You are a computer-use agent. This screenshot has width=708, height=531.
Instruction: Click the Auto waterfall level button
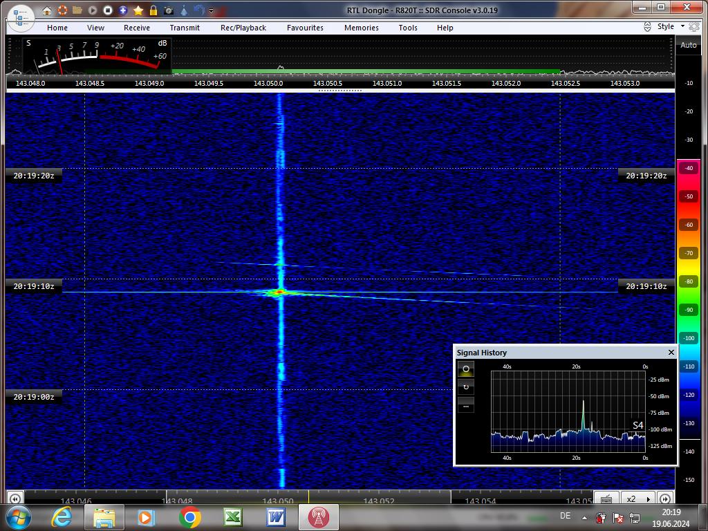(688, 45)
